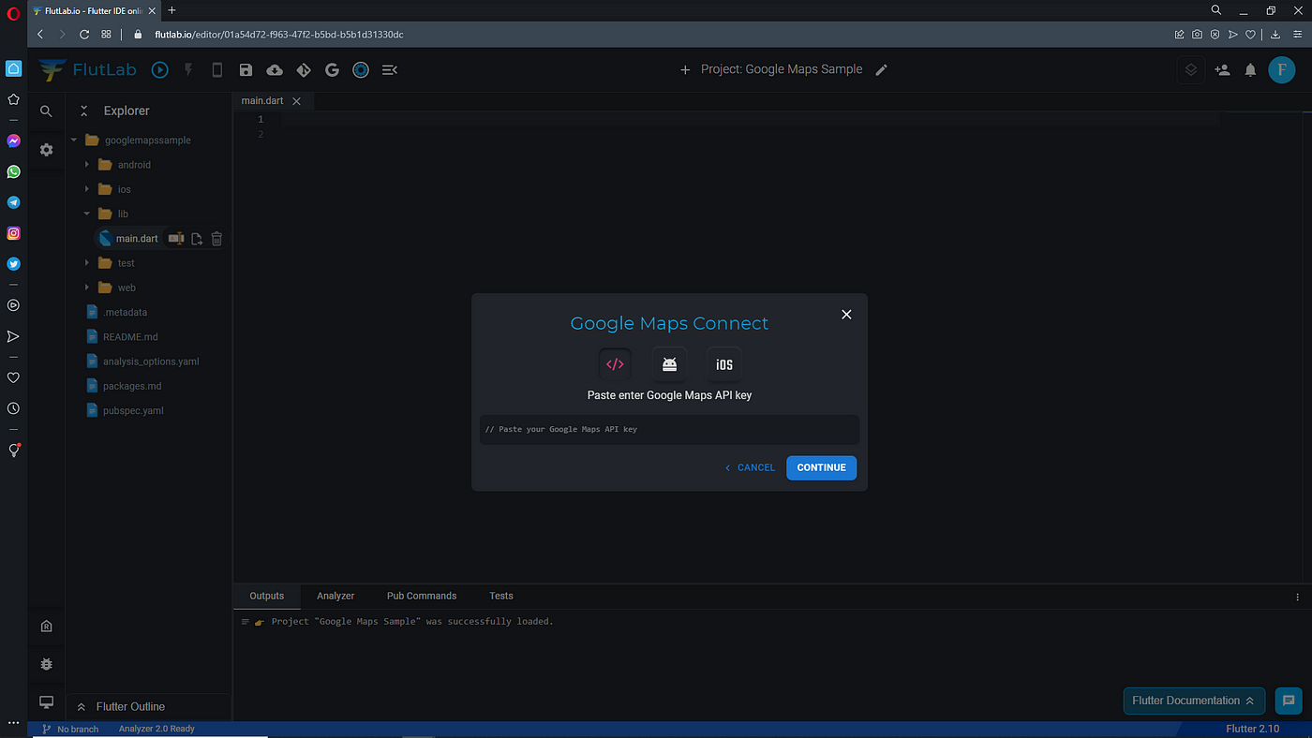The image size is (1312, 738).
Task: Open the user avatar F
Action: [x=1281, y=69]
